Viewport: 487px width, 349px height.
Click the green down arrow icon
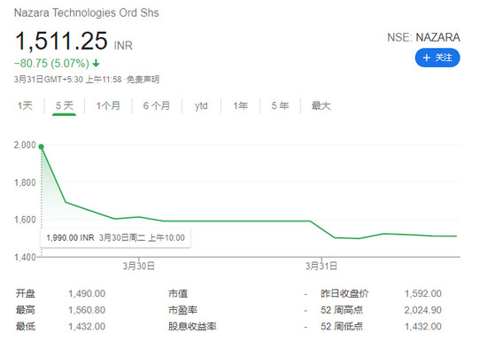point(97,64)
